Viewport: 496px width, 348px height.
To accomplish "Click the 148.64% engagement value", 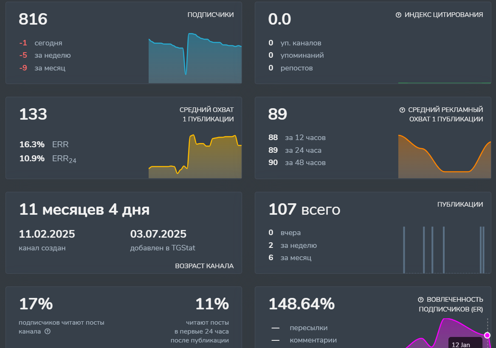I will [302, 304].
